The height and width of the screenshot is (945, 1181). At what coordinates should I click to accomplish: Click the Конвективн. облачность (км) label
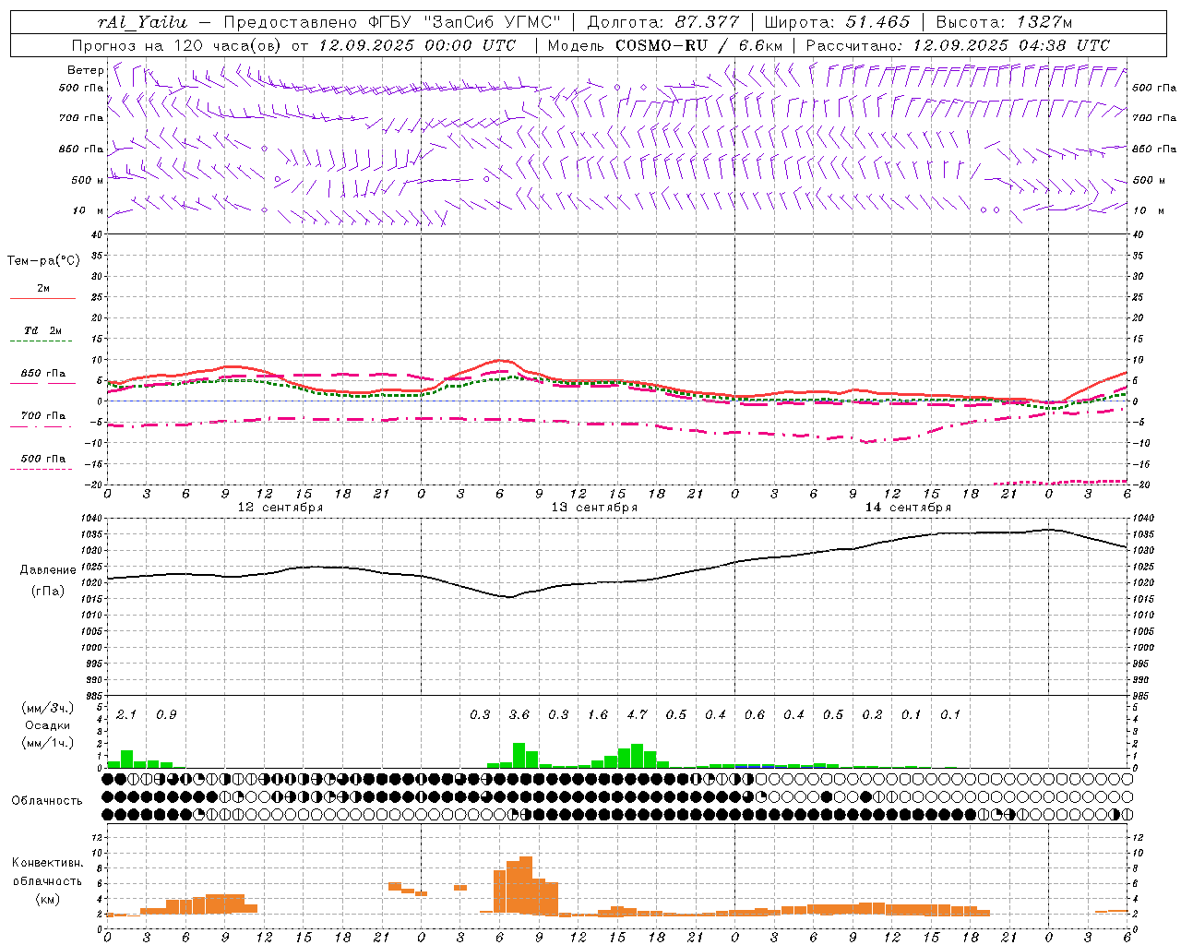[x=47, y=881]
